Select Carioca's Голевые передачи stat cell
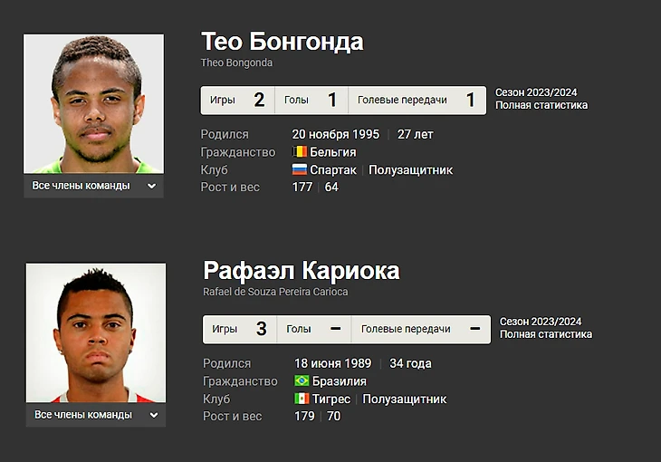The width and height of the screenshot is (661, 462). 421,329
